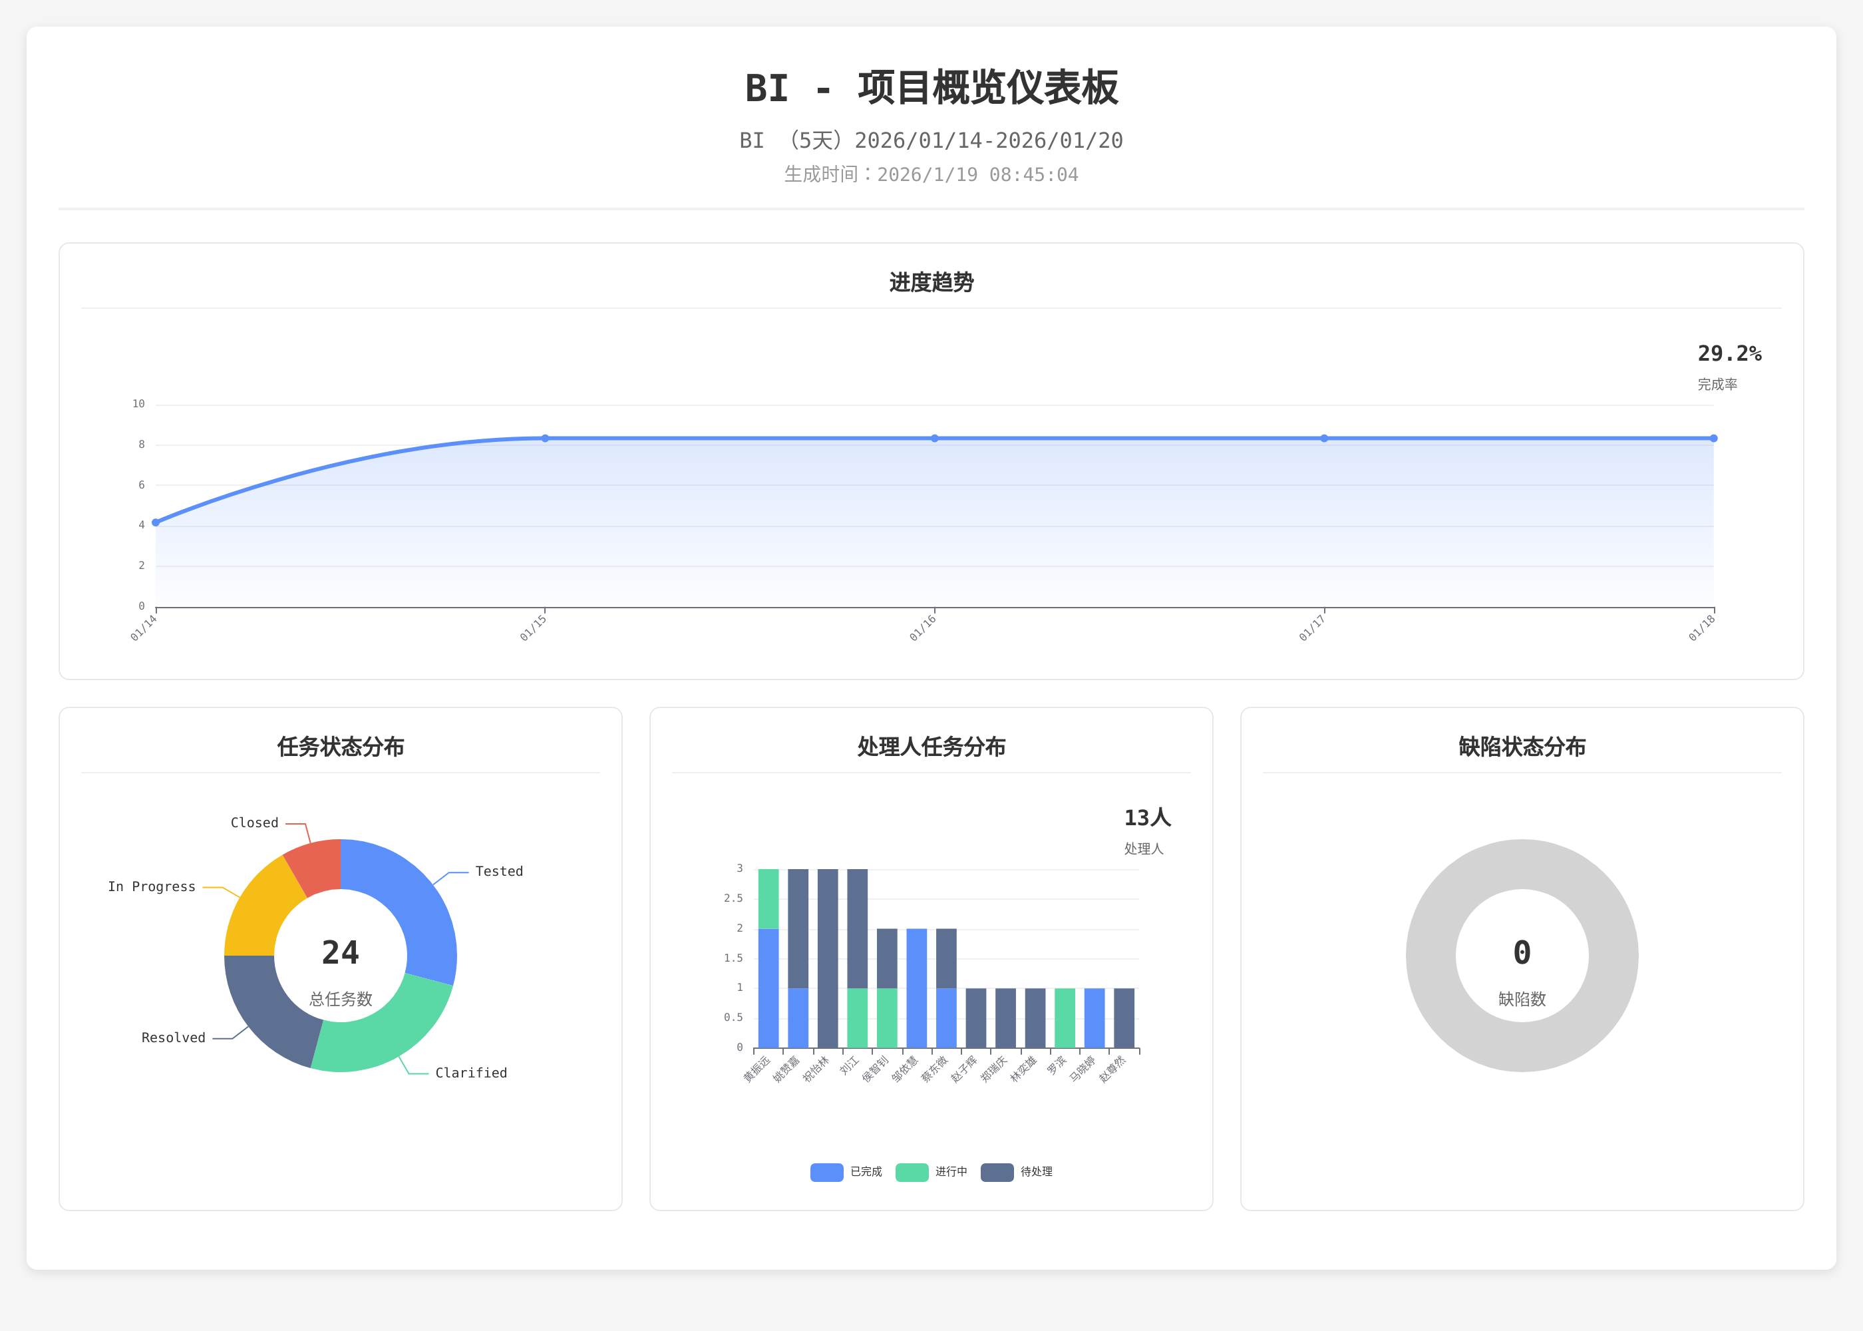Click the '01/16' x-axis date label
The image size is (1863, 1331).
pos(922,628)
